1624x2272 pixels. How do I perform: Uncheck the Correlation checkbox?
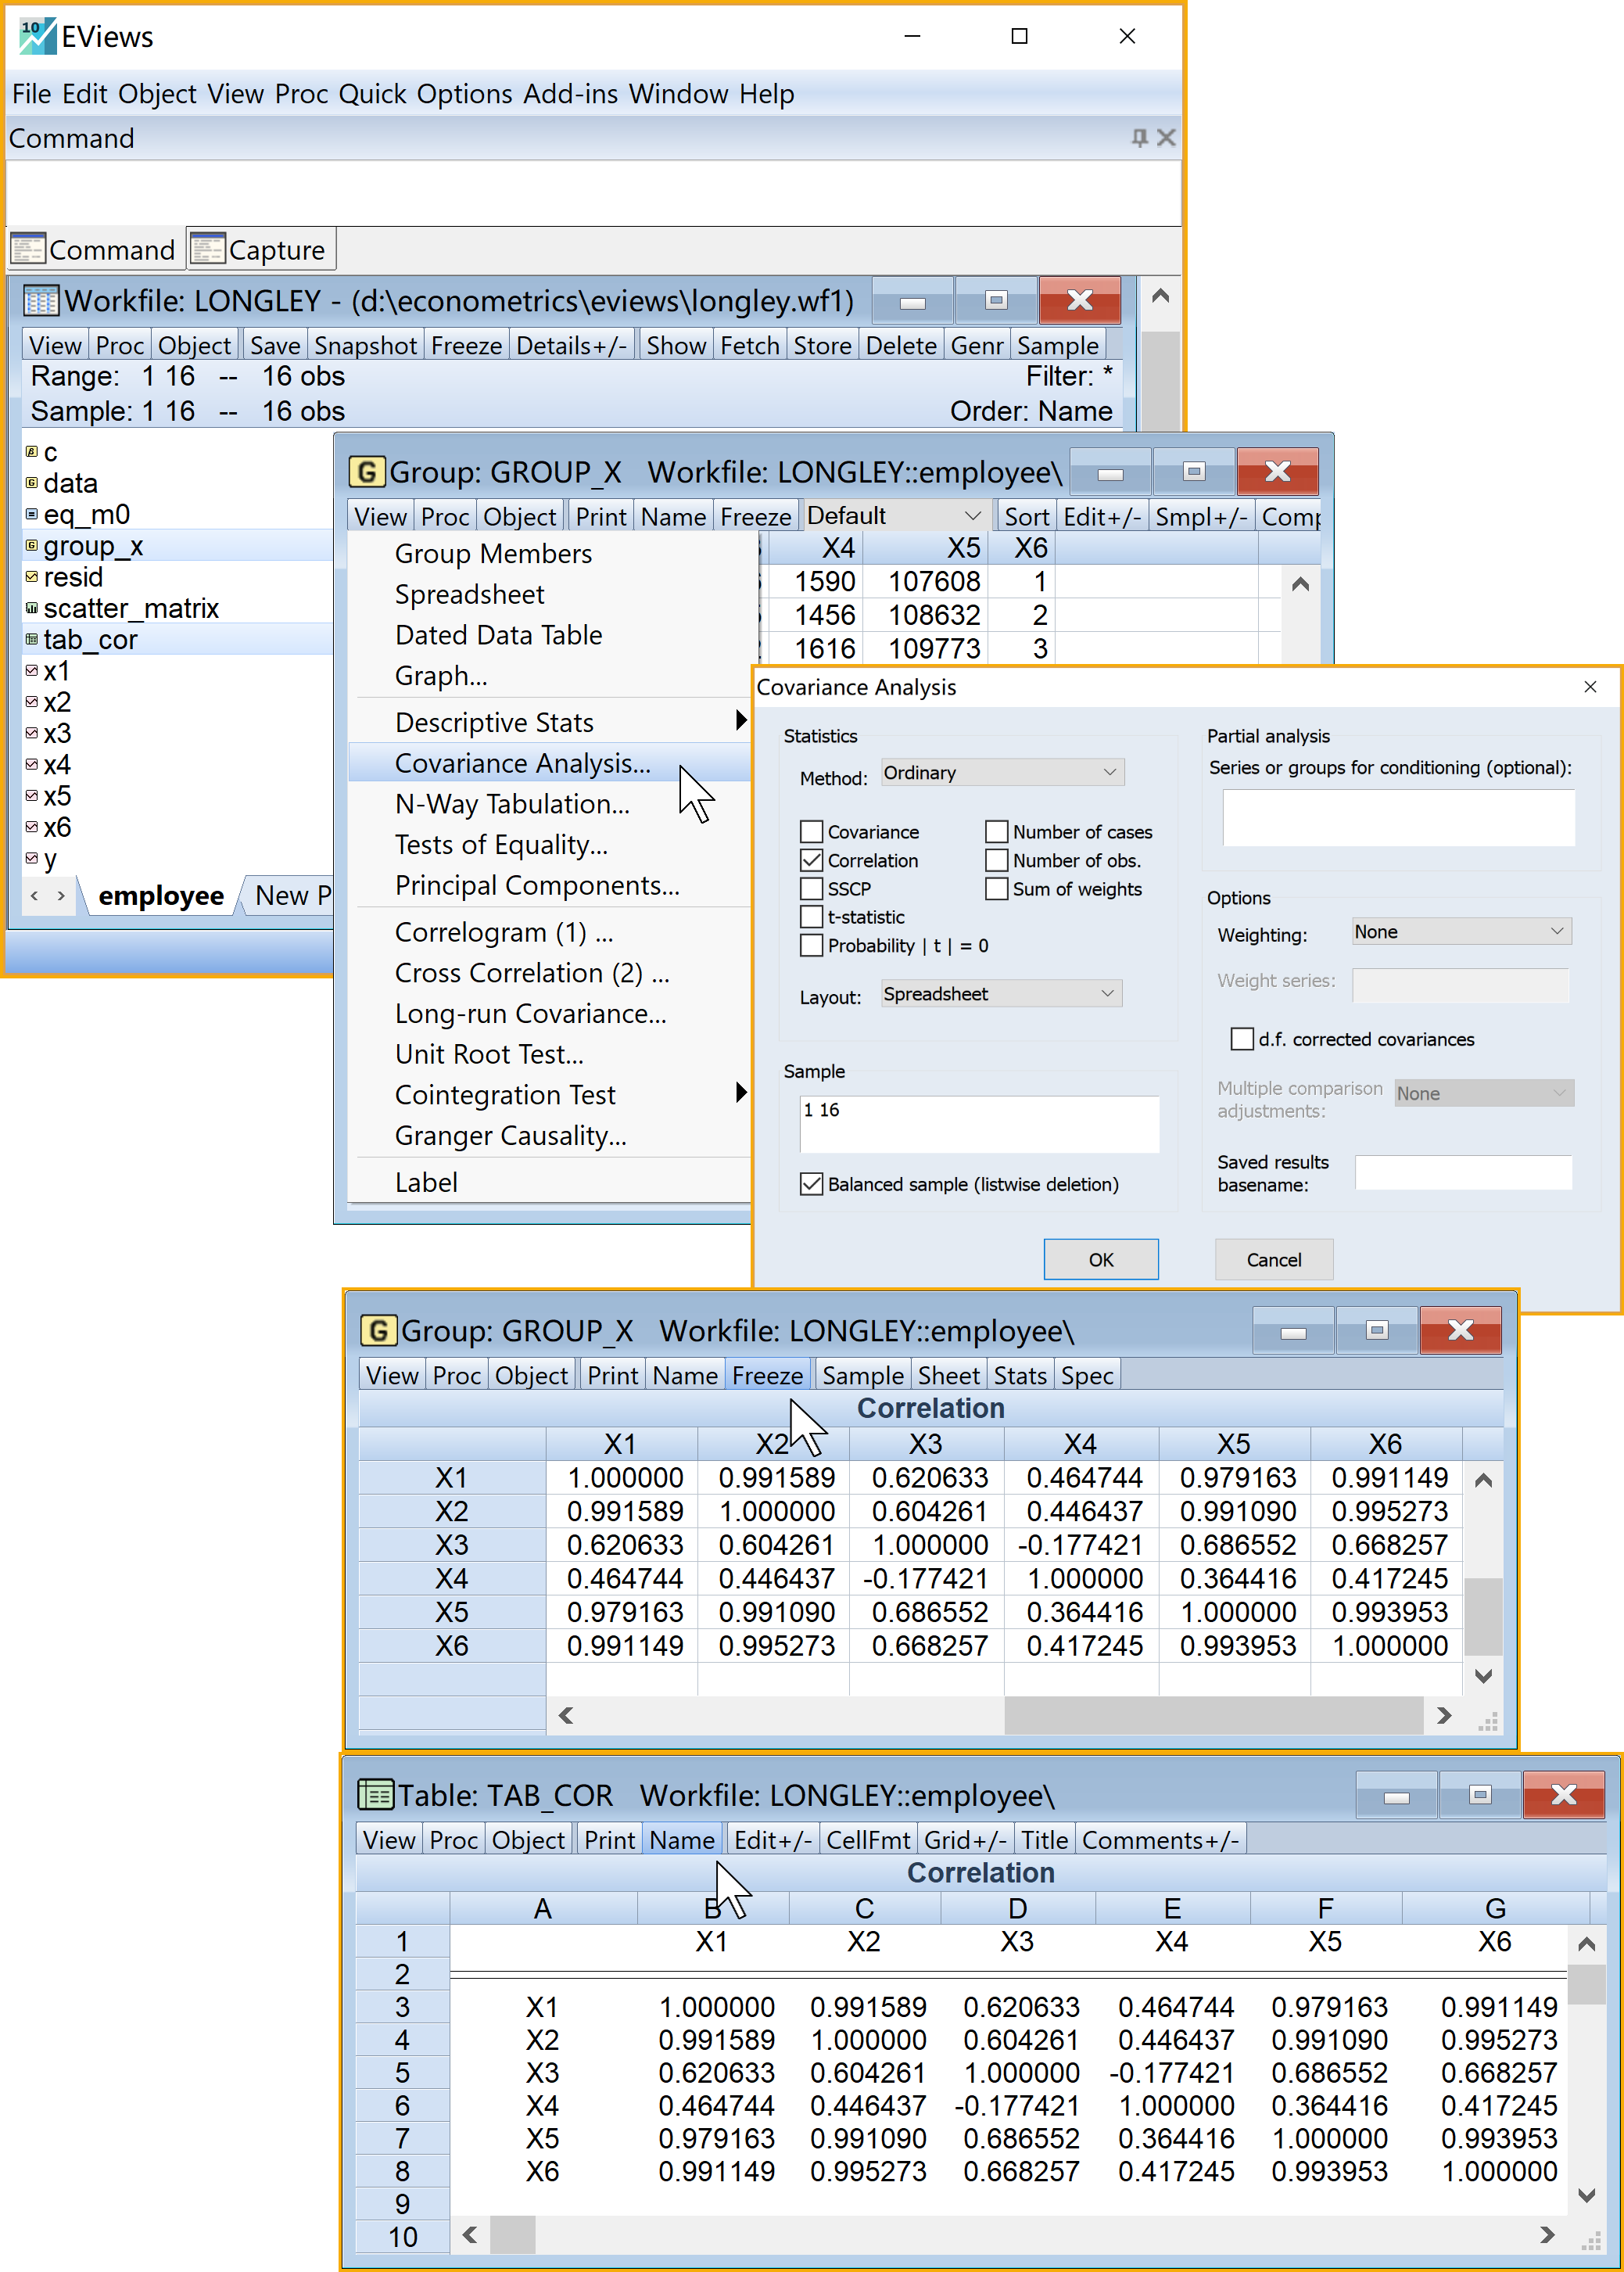pos(811,860)
